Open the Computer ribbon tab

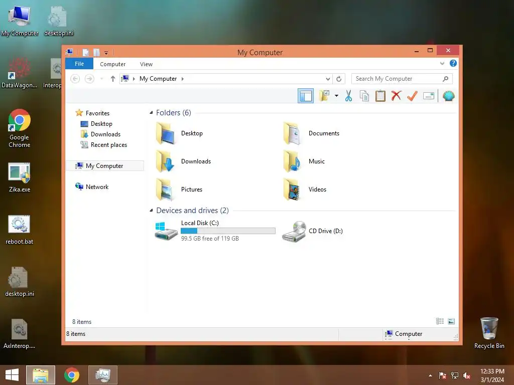pos(113,64)
